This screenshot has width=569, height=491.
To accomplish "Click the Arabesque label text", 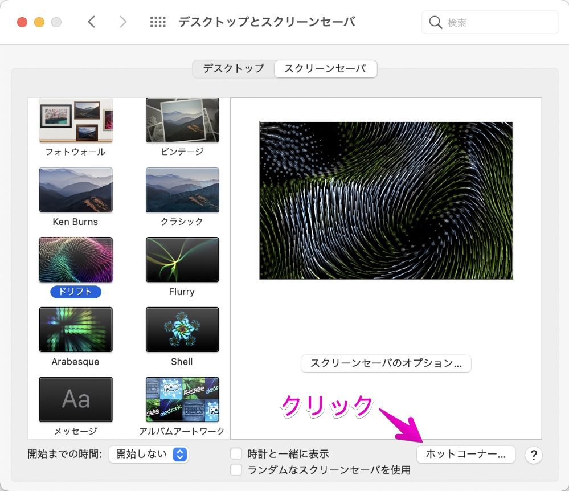I will click(76, 362).
